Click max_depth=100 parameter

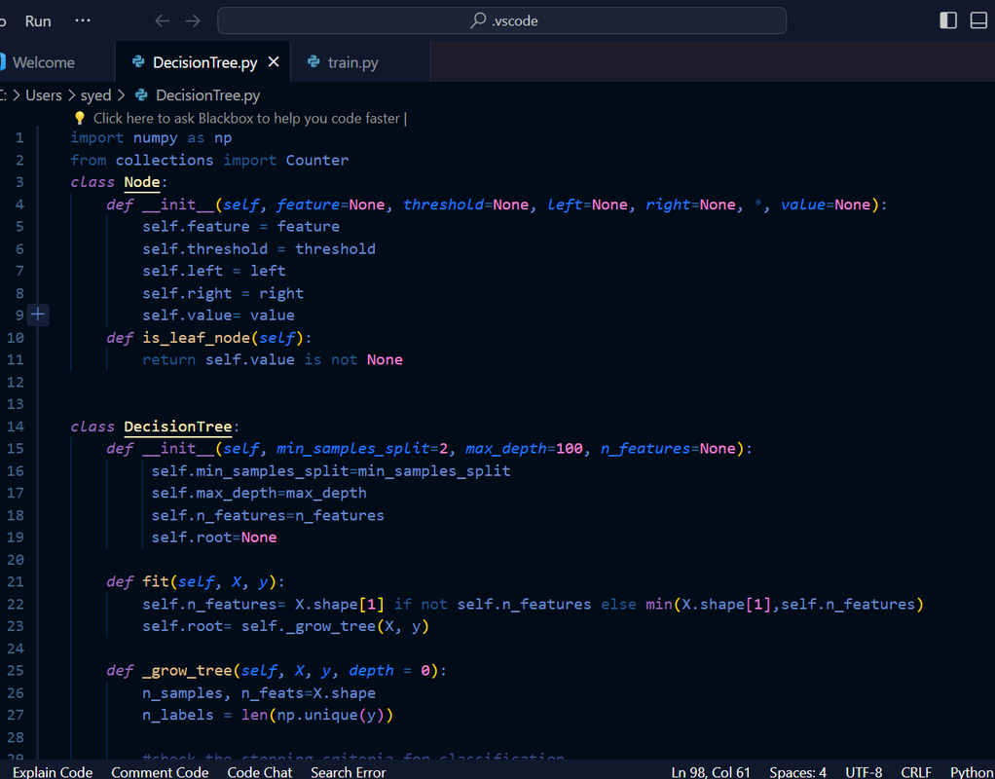click(524, 449)
